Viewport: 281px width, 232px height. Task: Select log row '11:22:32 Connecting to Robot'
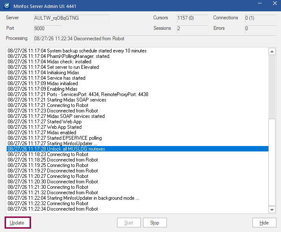(138, 203)
